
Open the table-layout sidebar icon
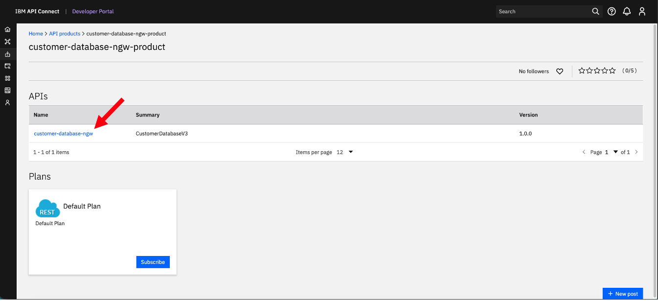click(7, 91)
